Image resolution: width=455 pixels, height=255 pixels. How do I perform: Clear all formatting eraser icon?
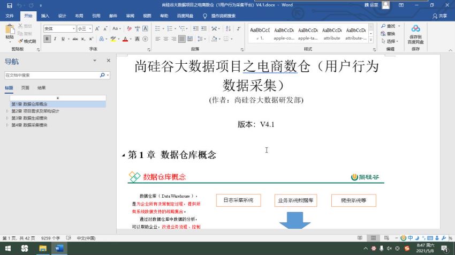tap(129, 28)
